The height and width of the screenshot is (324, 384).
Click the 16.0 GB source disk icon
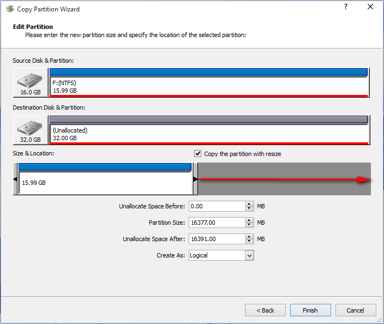pyautogui.click(x=31, y=83)
